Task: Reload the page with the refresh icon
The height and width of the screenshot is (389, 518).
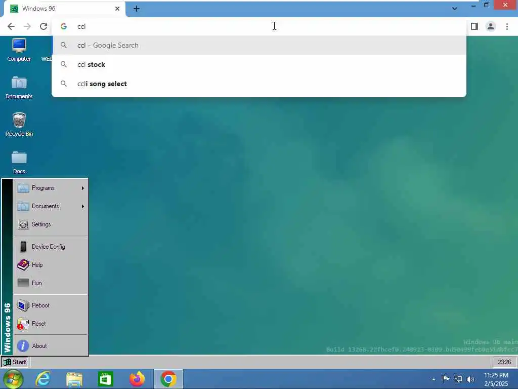Action: click(44, 26)
